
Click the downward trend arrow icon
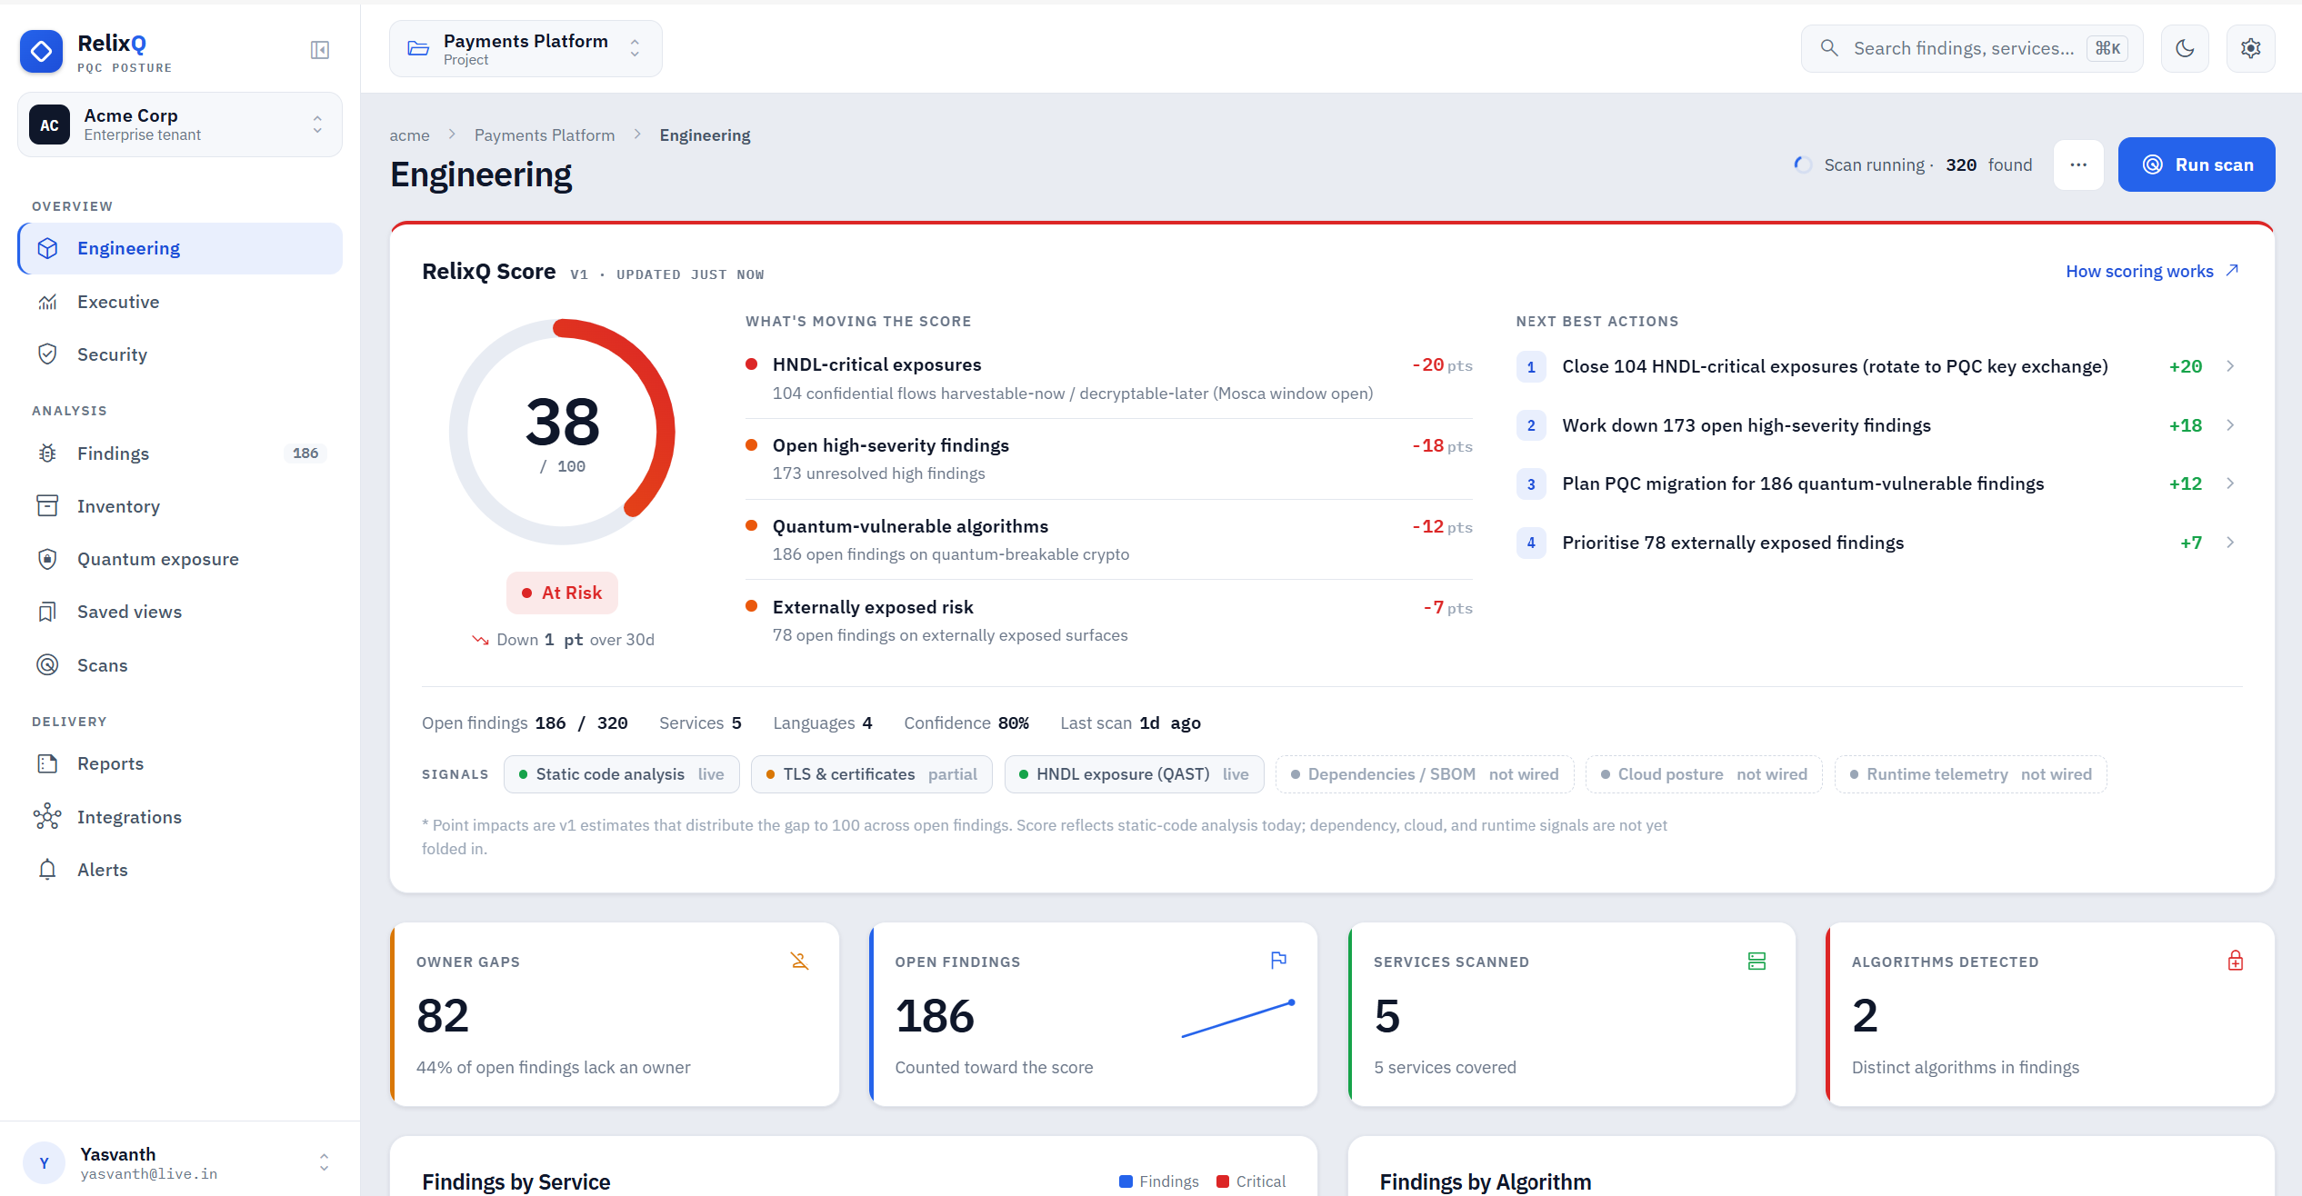(x=480, y=640)
